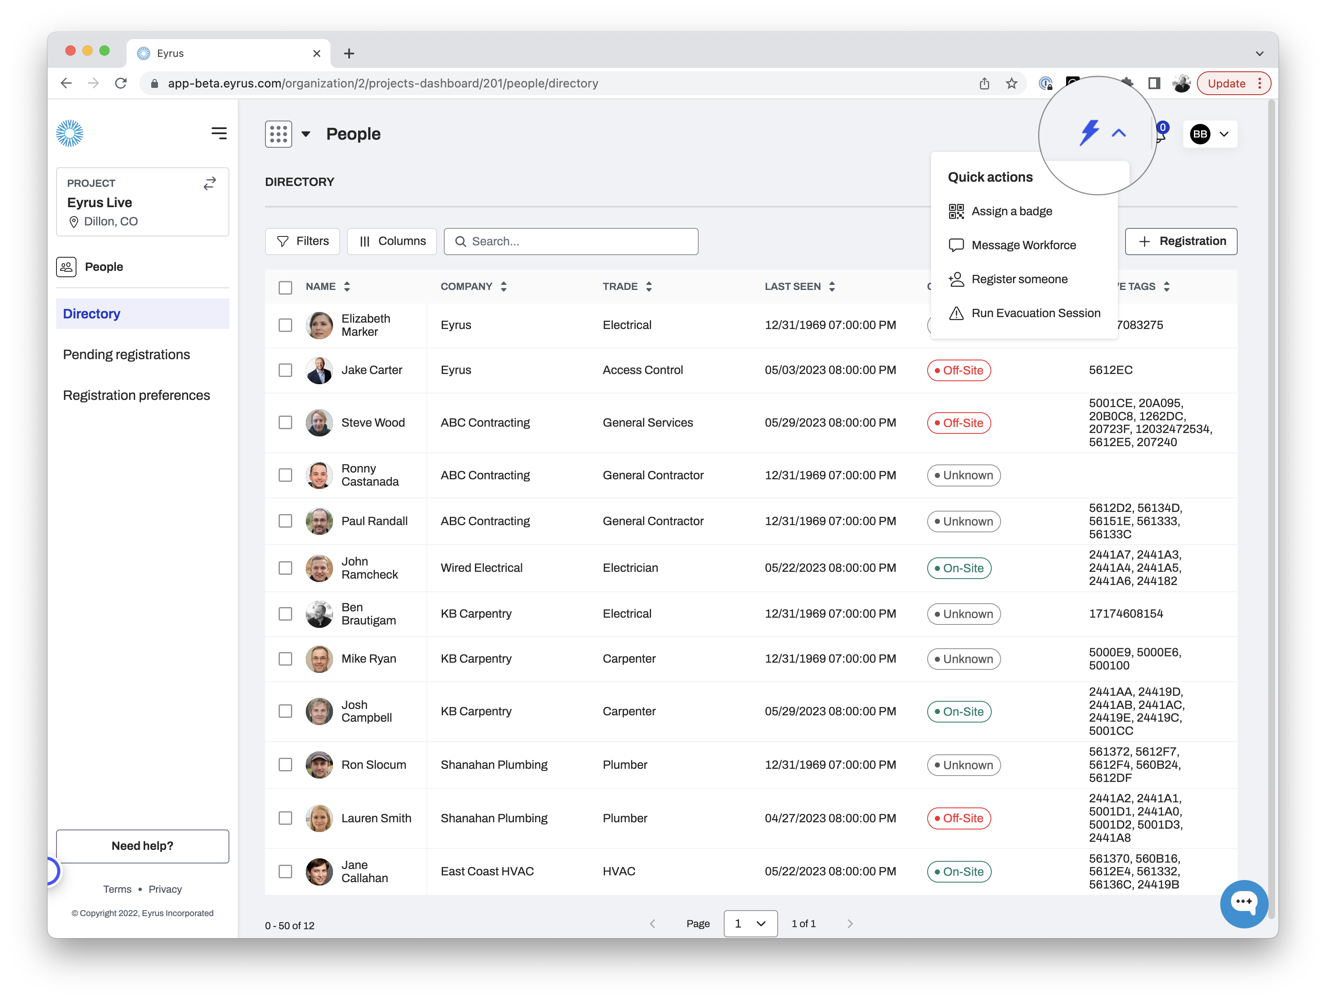The height and width of the screenshot is (1001, 1326).
Task: Expand the module switcher dropdown arrow
Action: pyautogui.click(x=306, y=134)
